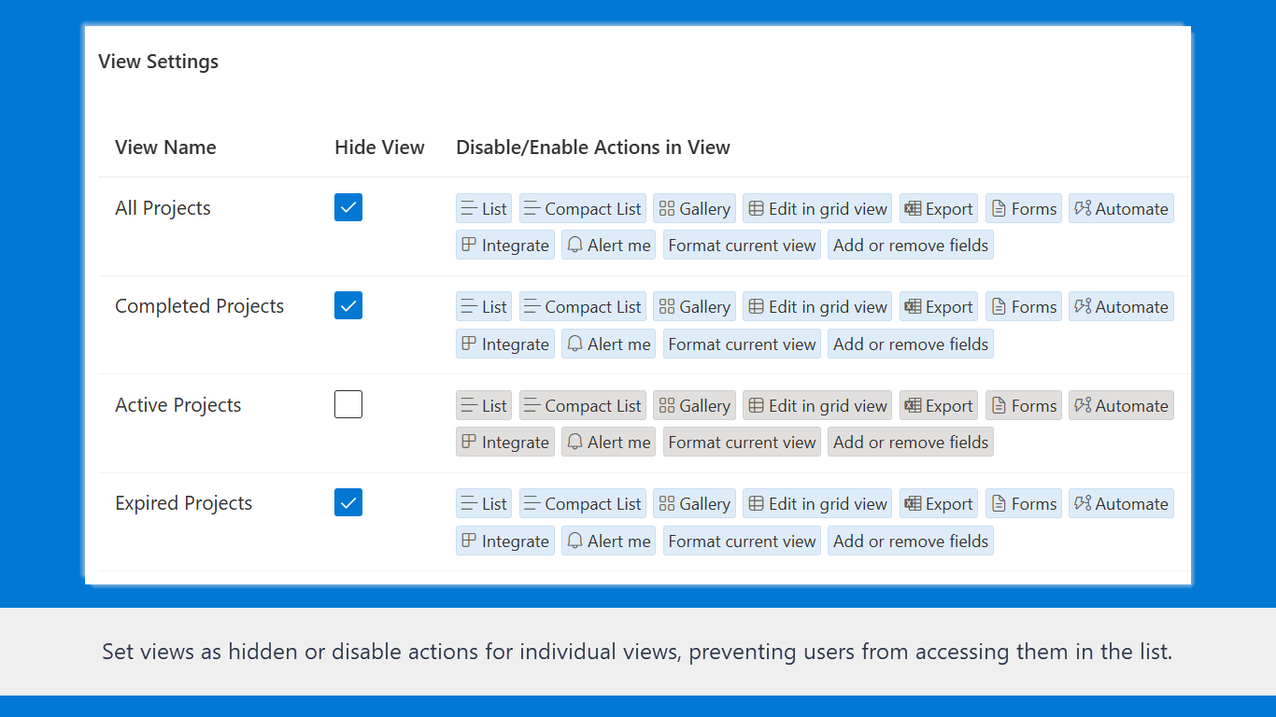Select the Active Projects view name

(x=178, y=405)
